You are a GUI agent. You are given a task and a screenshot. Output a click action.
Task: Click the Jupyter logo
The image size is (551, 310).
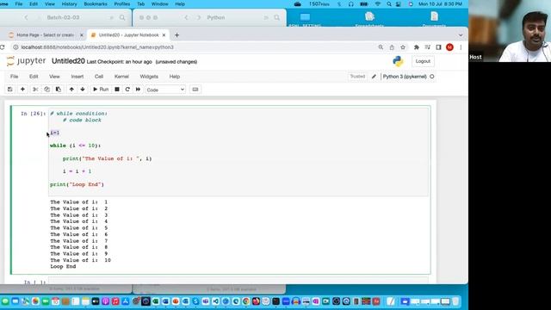[x=27, y=61]
